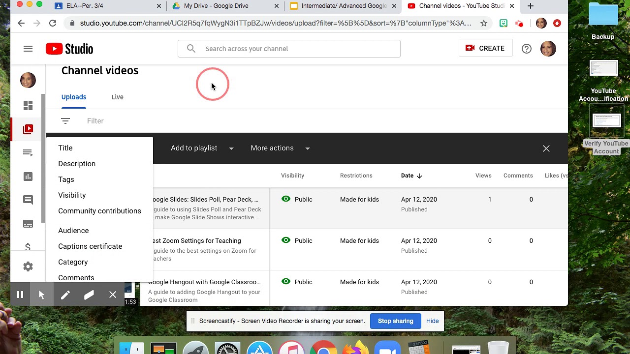Viewport: 630px width, 354px height.
Task: Select the Screencastify pen tool
Action: pos(65,295)
